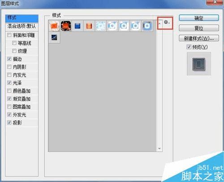
Task: Click the 确定 button
Action: pos(199,18)
